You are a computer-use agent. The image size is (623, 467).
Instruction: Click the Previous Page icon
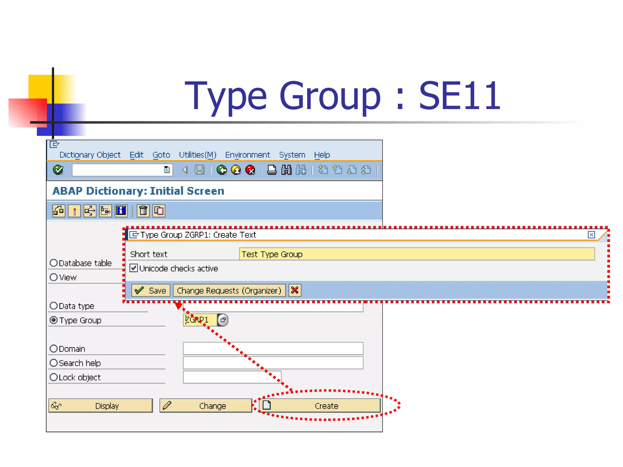pos(337,170)
